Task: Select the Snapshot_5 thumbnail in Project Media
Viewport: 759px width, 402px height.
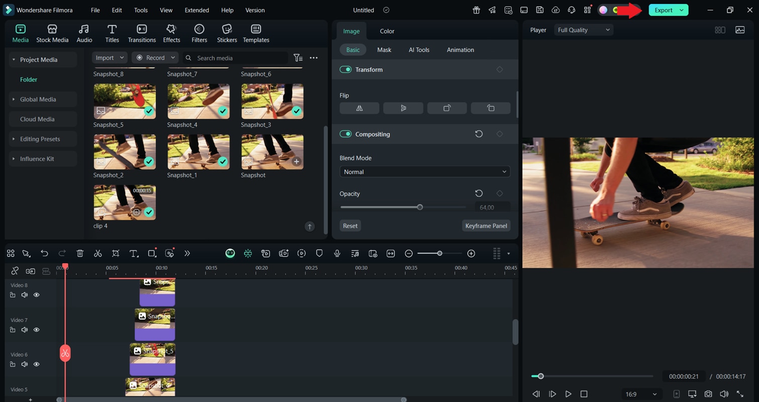Action: [125, 101]
